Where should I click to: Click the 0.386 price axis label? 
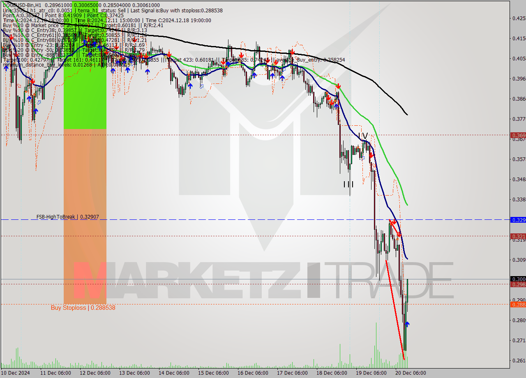pos(519,99)
